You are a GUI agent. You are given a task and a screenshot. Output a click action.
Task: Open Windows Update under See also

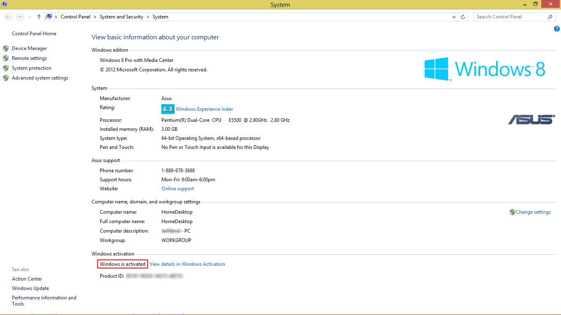pyautogui.click(x=30, y=288)
